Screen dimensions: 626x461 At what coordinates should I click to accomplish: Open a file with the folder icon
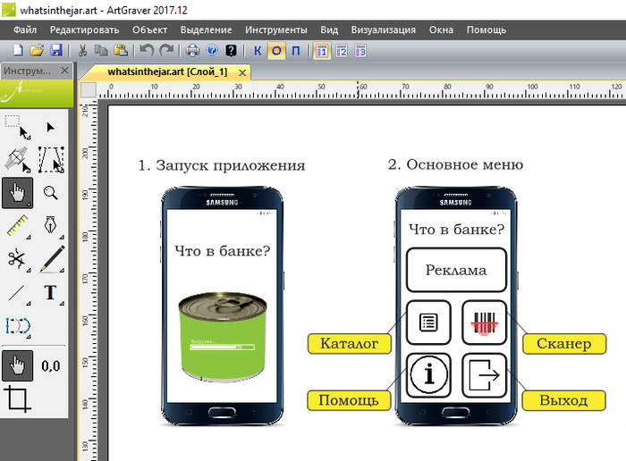coord(37,51)
